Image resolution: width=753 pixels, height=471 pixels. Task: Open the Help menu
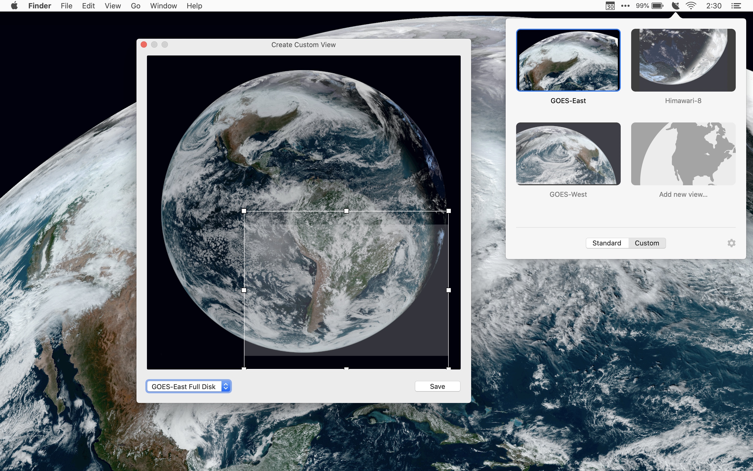195,6
